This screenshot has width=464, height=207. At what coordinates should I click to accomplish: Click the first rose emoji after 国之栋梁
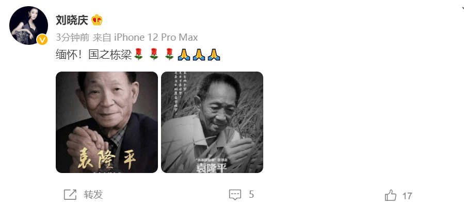(x=138, y=55)
